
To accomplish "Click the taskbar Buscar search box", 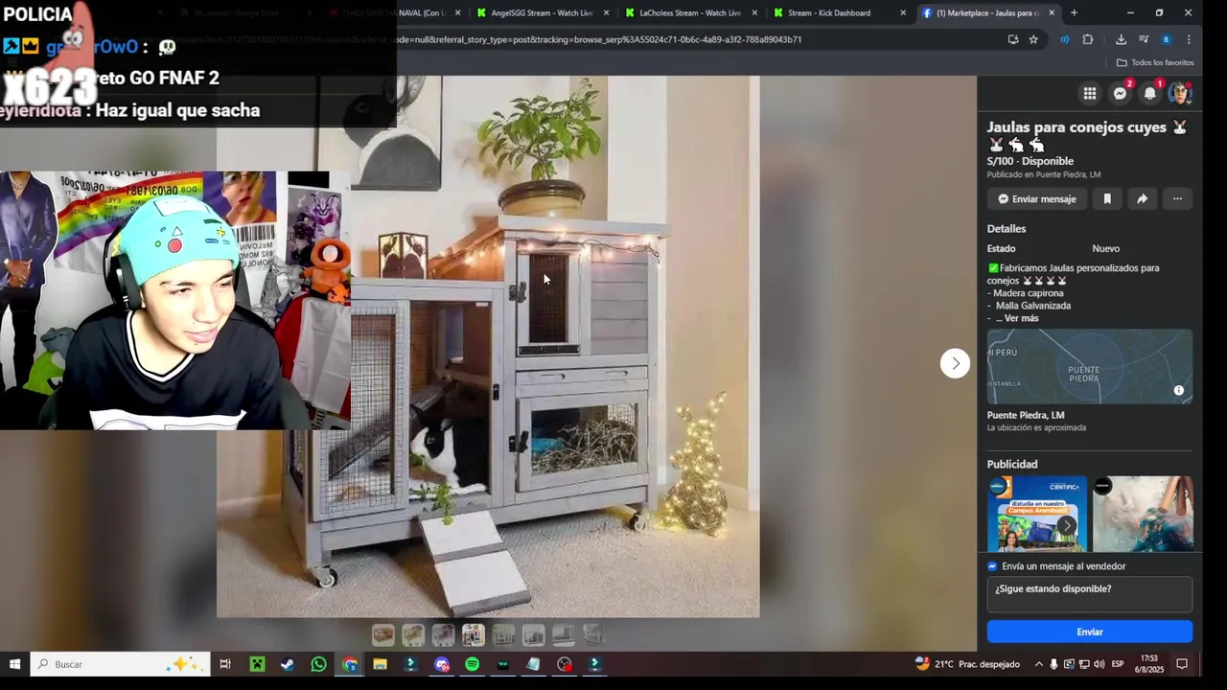I will coord(122,664).
